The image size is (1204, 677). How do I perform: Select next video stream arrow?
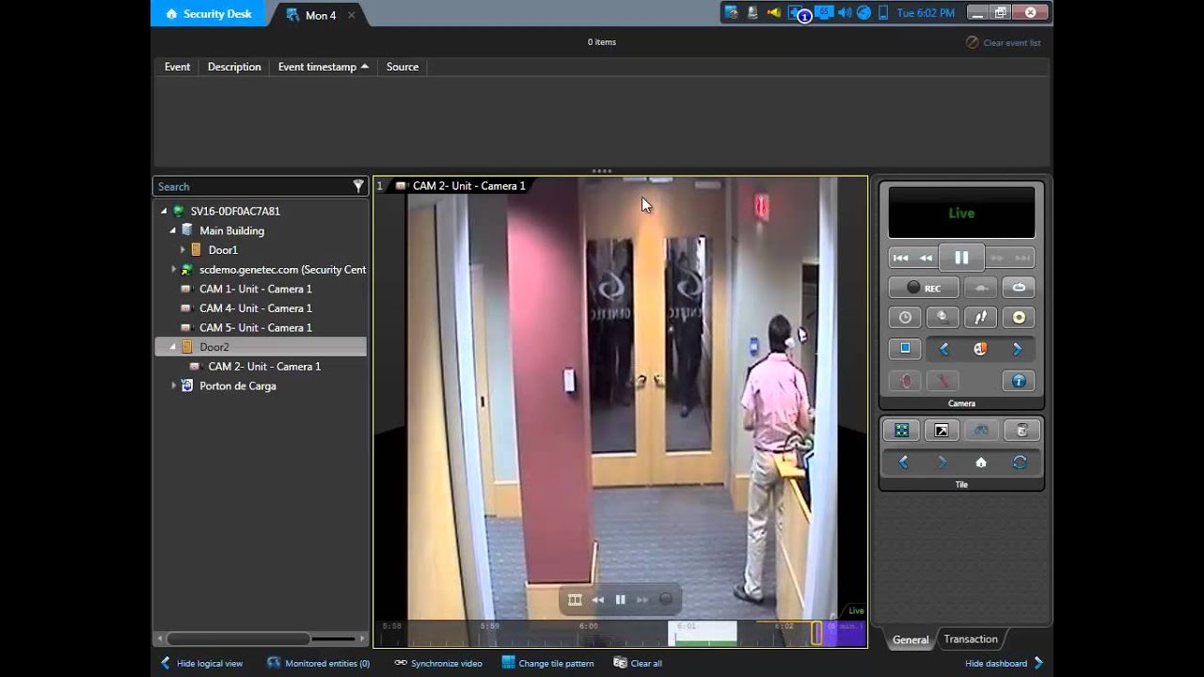[x=1017, y=349]
